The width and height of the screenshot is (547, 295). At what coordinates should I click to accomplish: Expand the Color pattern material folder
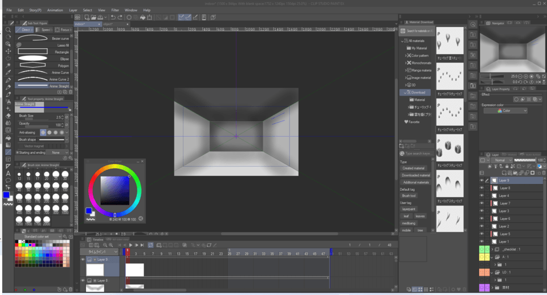coord(406,55)
